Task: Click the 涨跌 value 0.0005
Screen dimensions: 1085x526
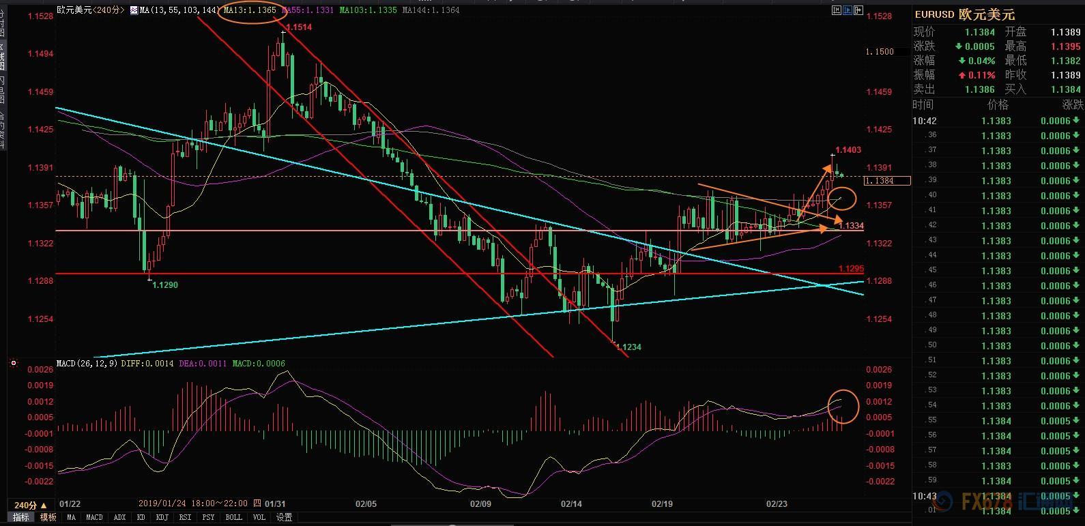Action: [x=980, y=46]
